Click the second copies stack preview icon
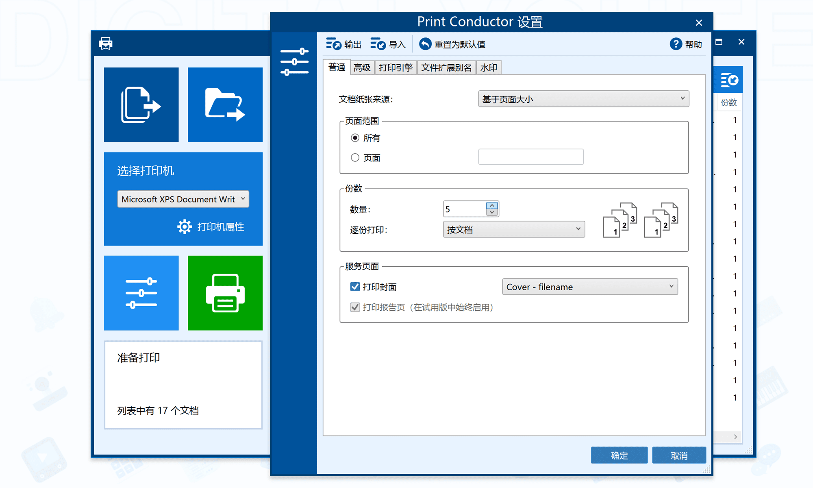The width and height of the screenshot is (813, 488). click(x=661, y=220)
